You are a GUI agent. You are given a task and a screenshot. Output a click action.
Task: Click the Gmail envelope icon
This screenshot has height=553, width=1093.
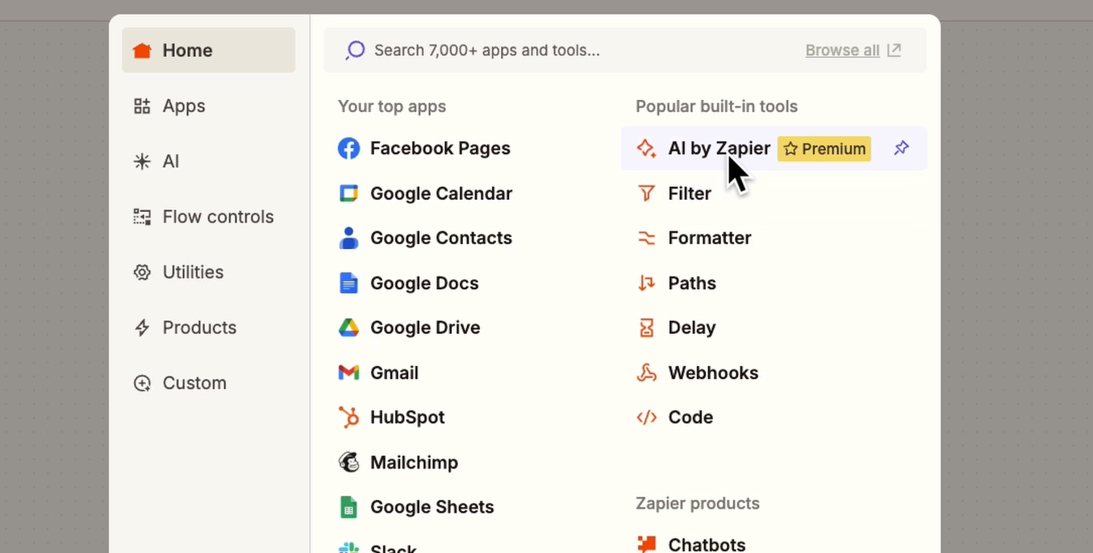pos(348,372)
